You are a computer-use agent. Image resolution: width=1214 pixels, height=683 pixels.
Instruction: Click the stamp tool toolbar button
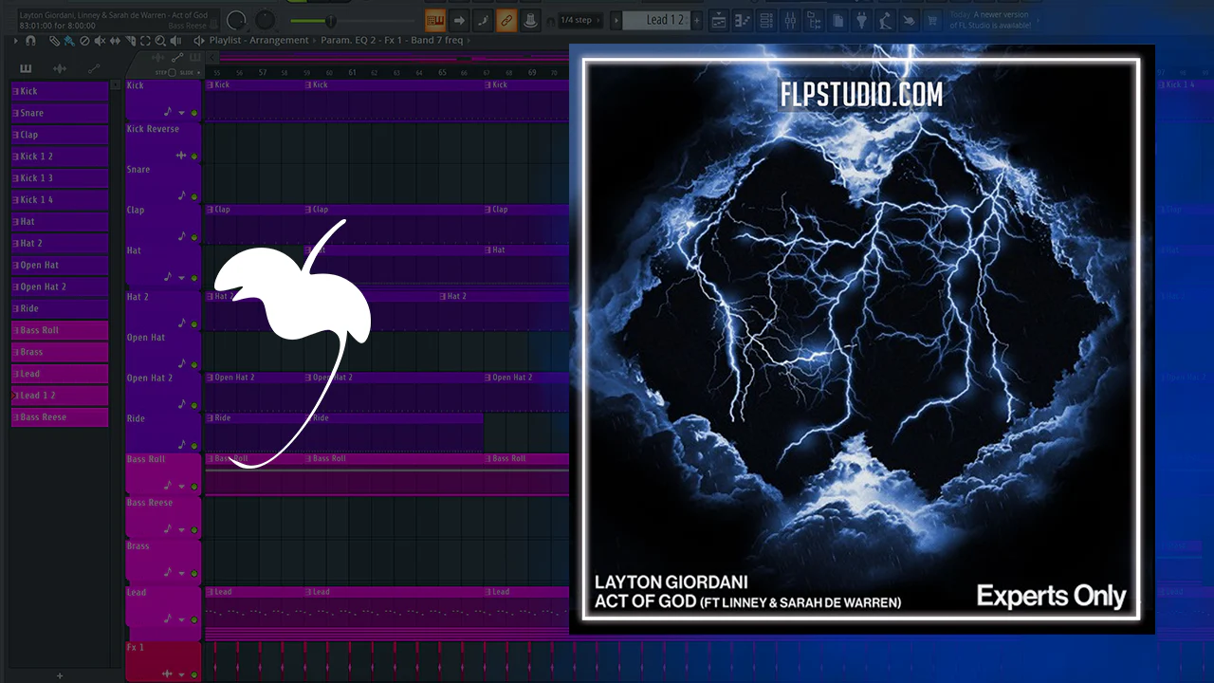pos(530,20)
